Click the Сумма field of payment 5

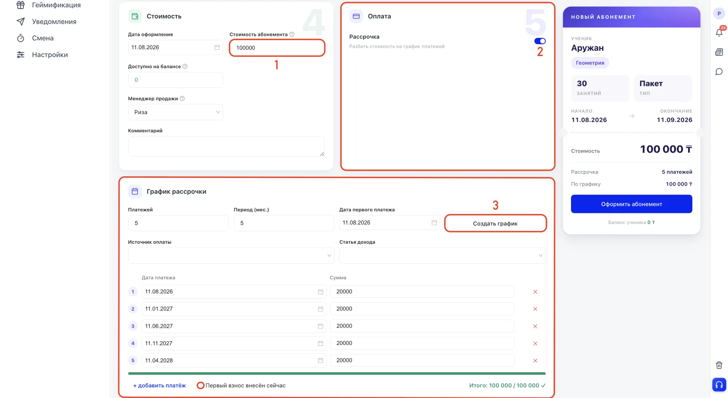[x=422, y=360]
